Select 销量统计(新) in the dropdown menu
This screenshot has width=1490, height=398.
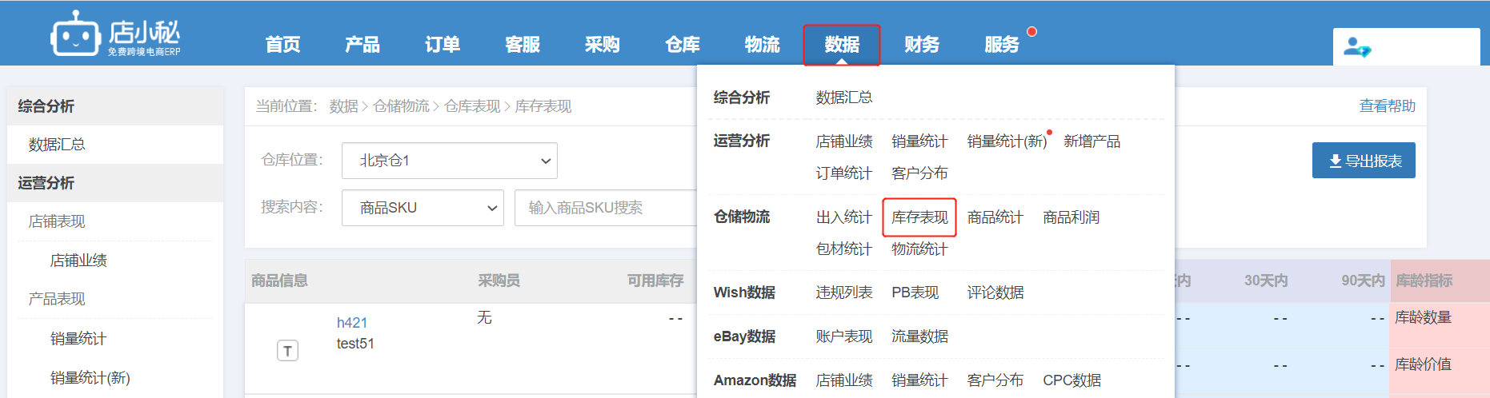point(1007,141)
